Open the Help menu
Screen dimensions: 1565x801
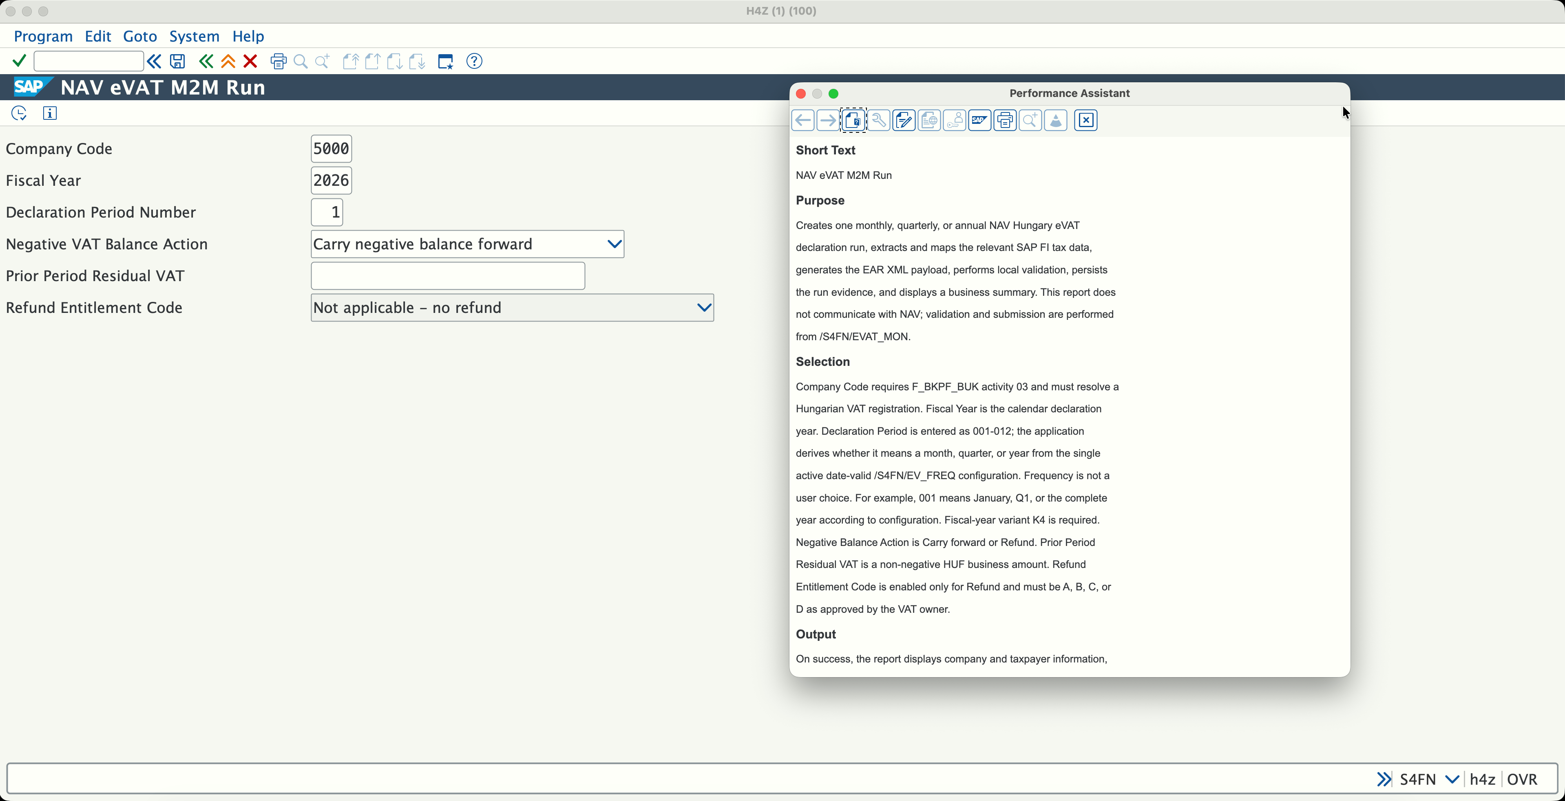coord(248,36)
